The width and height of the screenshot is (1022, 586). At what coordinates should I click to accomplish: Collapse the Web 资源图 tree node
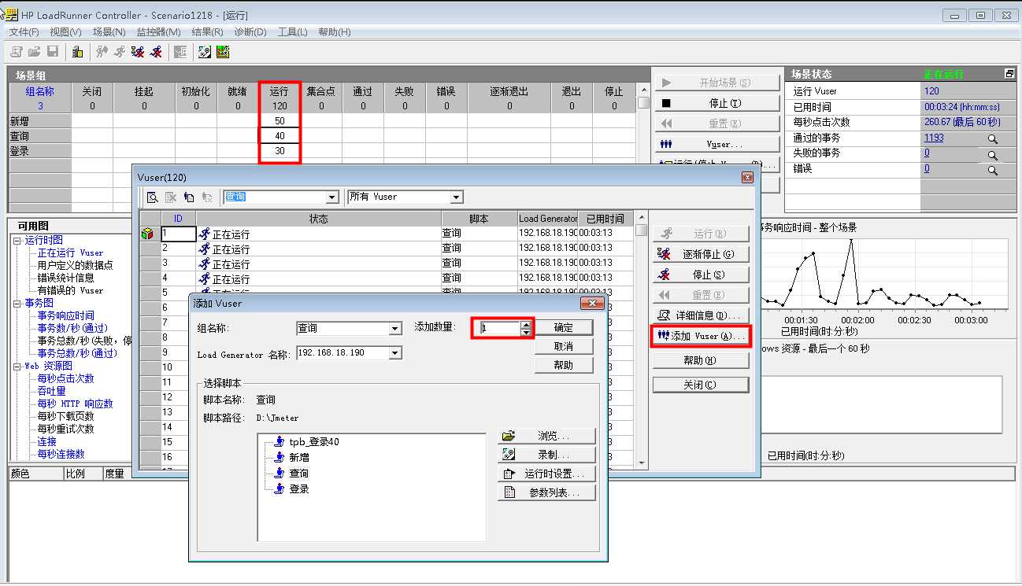[17, 366]
